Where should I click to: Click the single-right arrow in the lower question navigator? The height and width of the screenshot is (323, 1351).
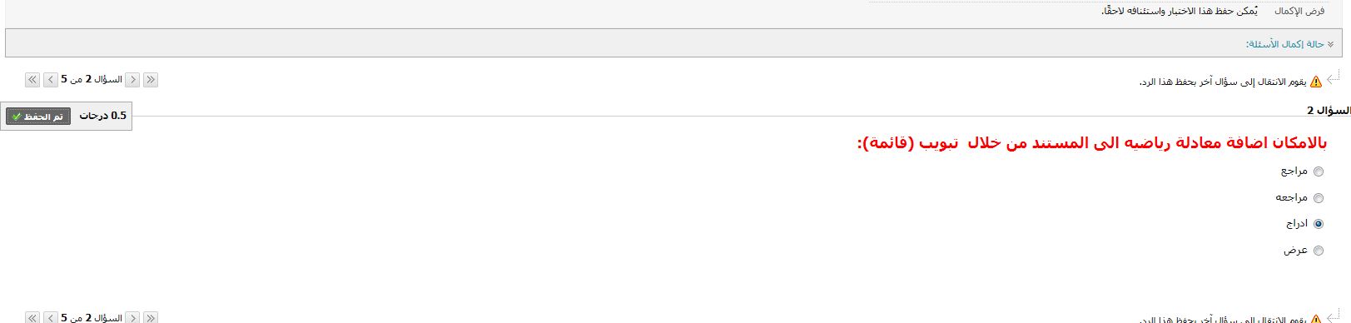(132, 317)
